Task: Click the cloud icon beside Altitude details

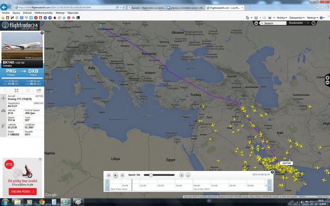Action: (x=3, y=111)
